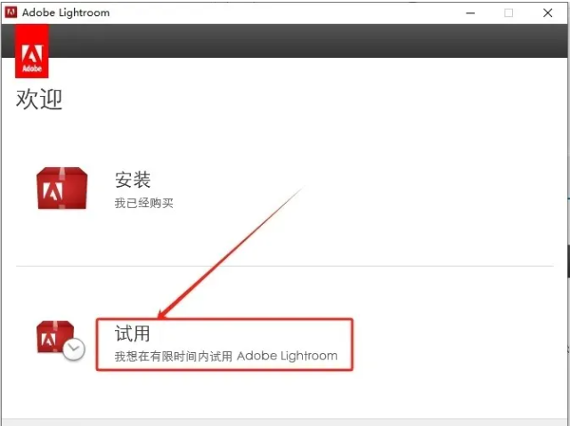Image resolution: width=570 pixels, height=426 pixels.
Task: Click the Adobe Lightroom title bar text
Action: 66,12
